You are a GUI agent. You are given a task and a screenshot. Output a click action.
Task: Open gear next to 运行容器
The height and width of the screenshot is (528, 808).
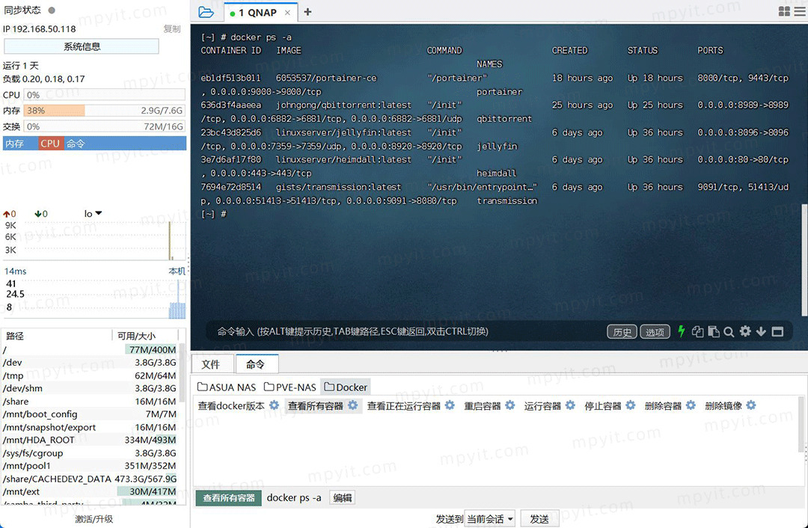click(x=570, y=405)
